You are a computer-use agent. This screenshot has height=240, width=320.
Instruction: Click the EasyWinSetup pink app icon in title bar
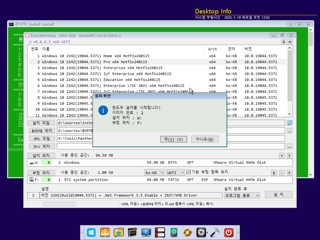[27, 36]
